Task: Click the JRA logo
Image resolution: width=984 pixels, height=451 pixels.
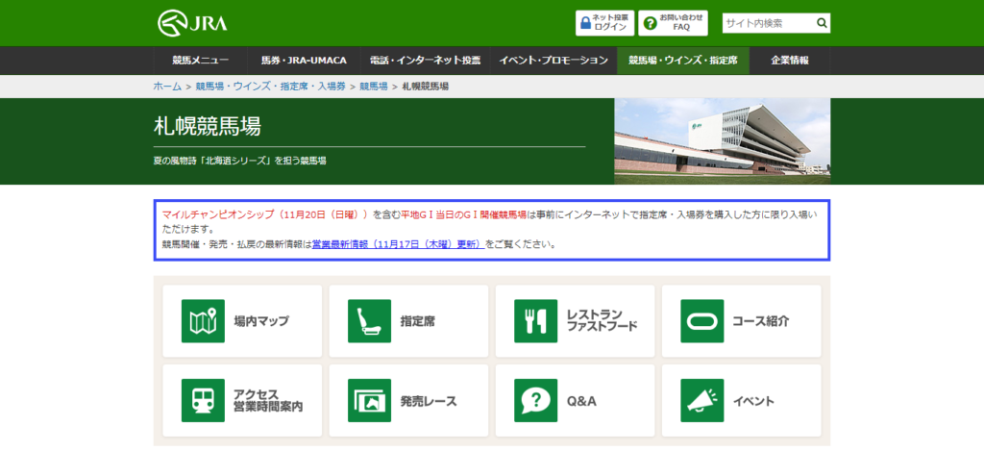Action: [192, 23]
